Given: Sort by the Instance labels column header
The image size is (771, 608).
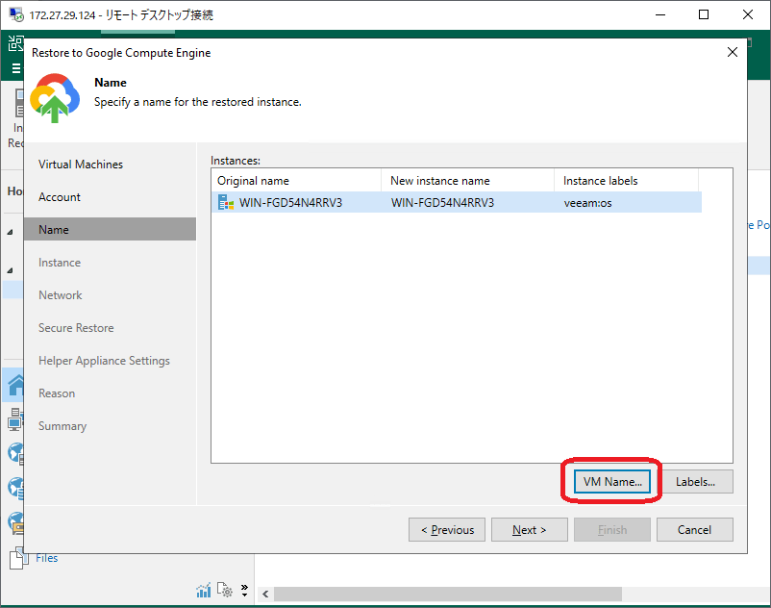Looking at the screenshot, I should [627, 181].
